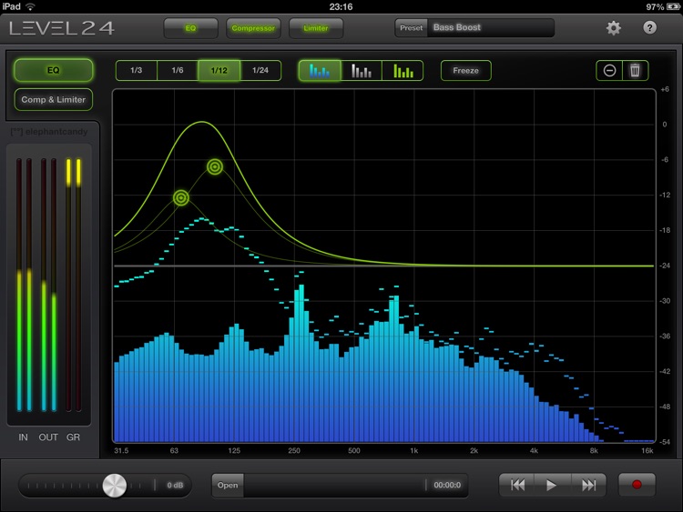Click the Preset label button
The image size is (683, 512).
click(x=412, y=28)
